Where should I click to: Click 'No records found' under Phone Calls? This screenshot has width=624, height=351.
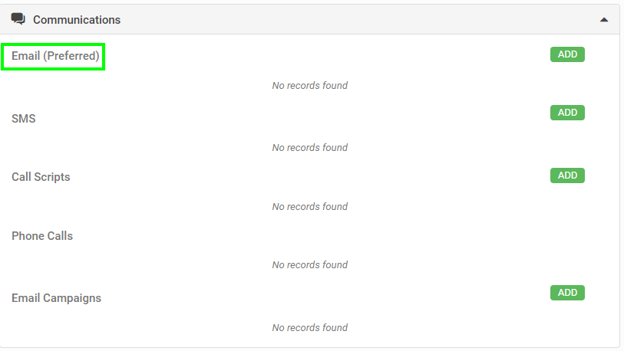[309, 264]
